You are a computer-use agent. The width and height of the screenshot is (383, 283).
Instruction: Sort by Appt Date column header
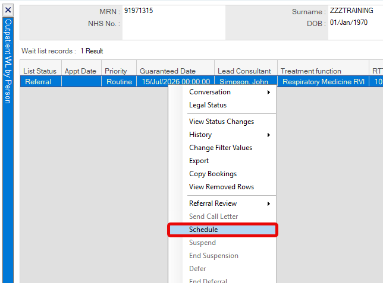tap(80, 71)
